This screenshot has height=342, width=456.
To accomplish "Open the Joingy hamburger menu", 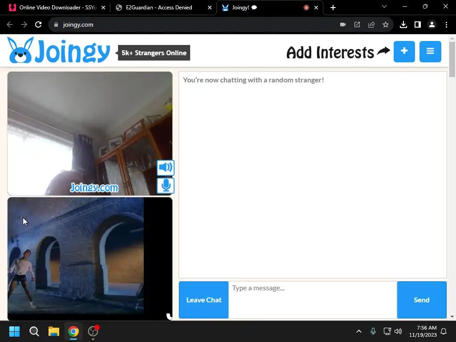I will coord(430,52).
